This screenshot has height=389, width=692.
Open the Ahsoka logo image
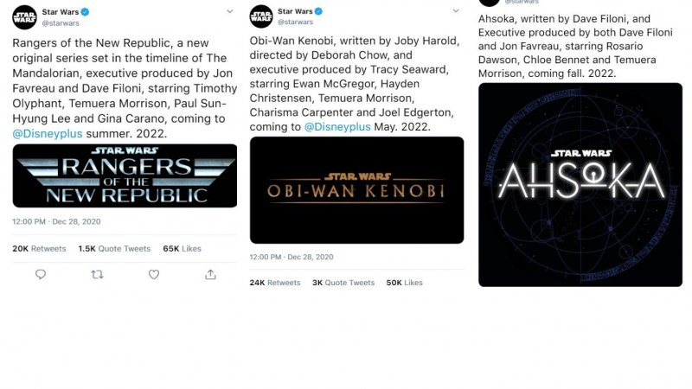(x=580, y=185)
